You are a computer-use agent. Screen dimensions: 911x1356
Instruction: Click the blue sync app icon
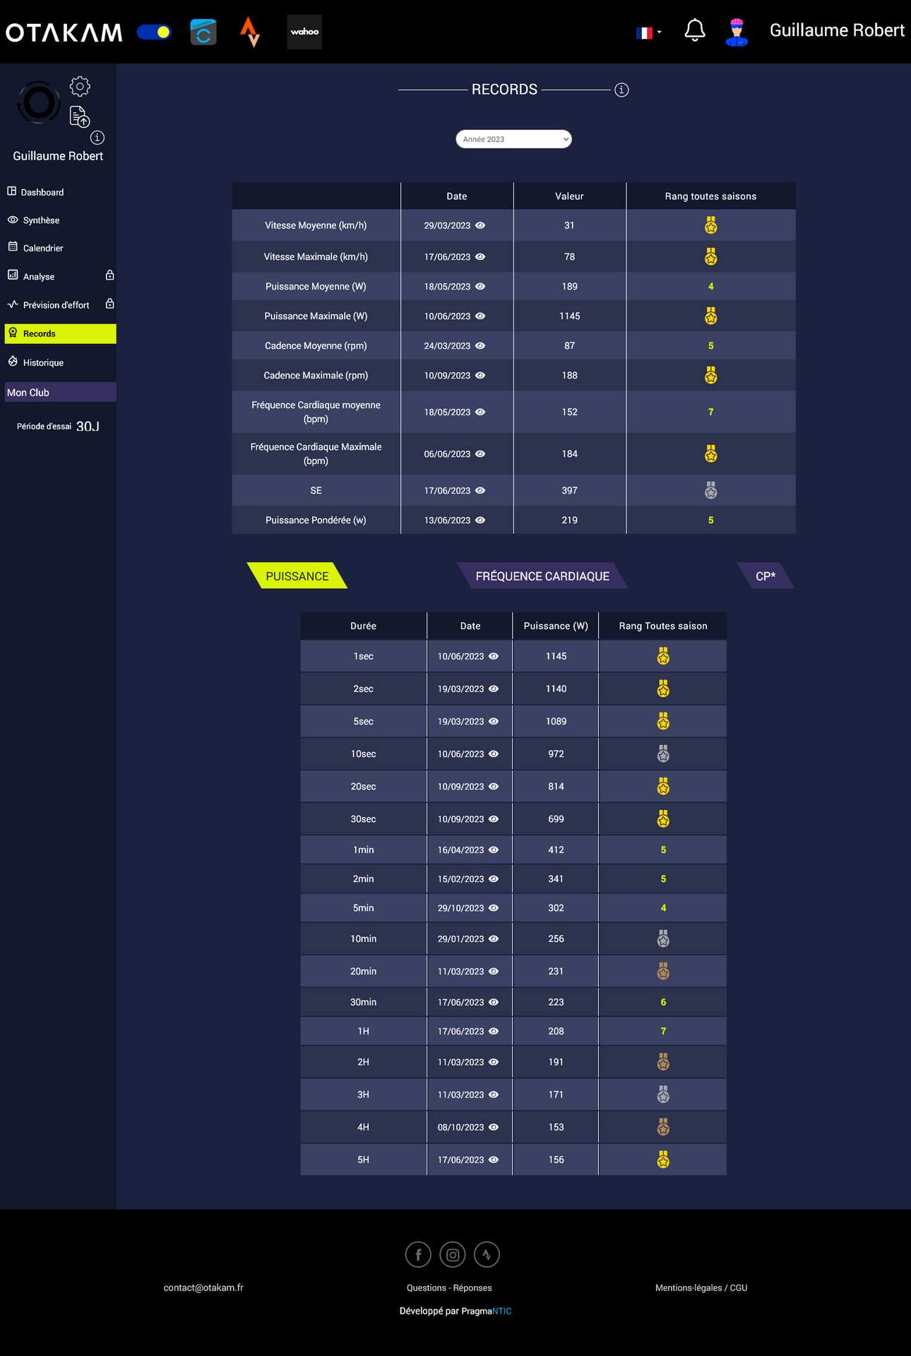click(203, 32)
